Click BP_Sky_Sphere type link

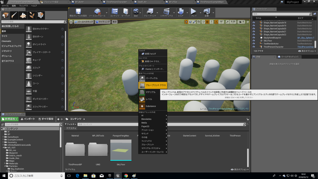pos(306,38)
